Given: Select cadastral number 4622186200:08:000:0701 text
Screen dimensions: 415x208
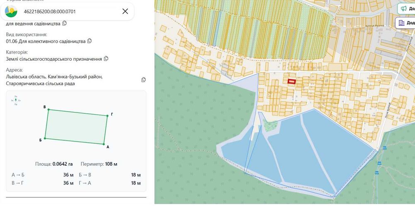Looking at the screenshot, I should [x=49, y=11].
